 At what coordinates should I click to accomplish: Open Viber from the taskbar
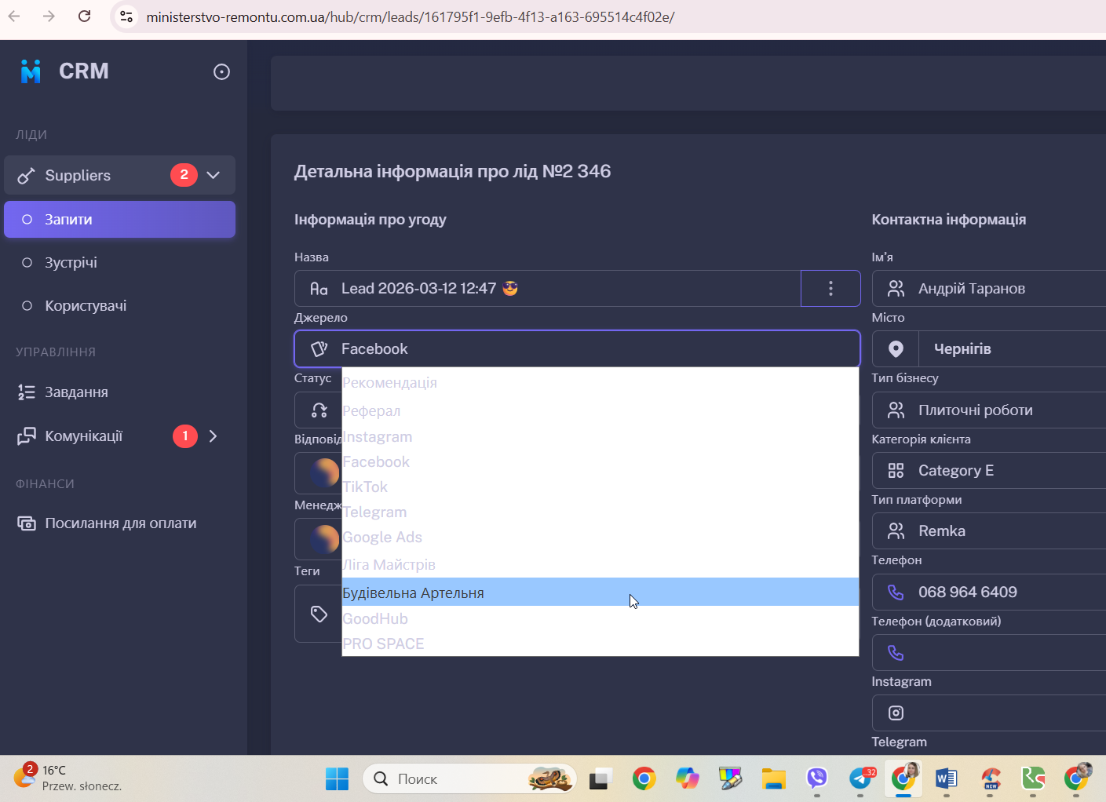pyautogui.click(x=817, y=778)
